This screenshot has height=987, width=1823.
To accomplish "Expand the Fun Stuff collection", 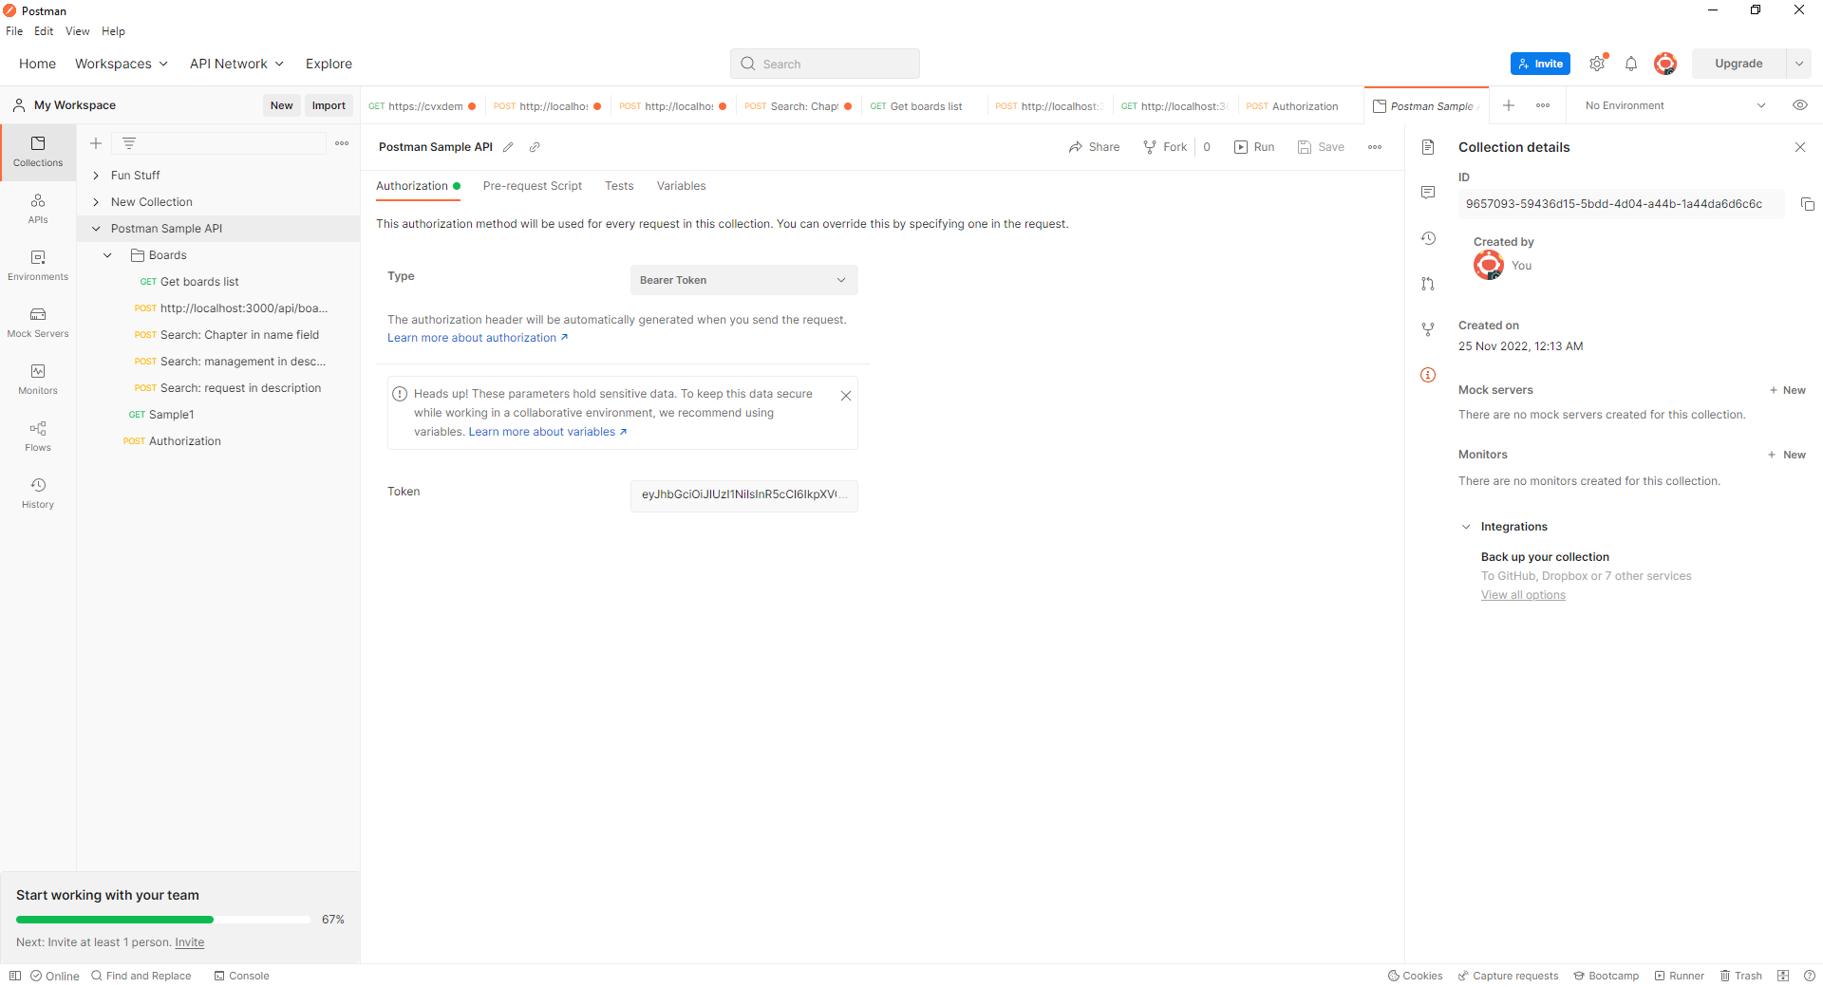I will pyautogui.click(x=96, y=176).
